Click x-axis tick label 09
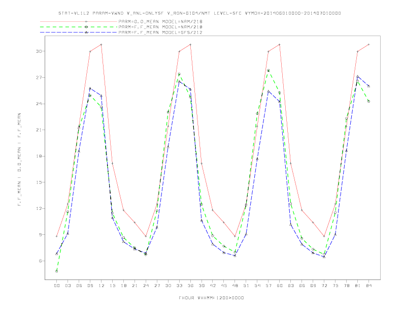 tap(90, 286)
